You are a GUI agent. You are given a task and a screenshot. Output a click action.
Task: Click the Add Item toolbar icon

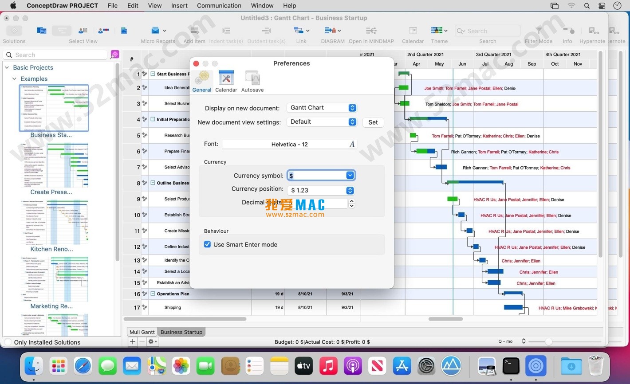pos(194,31)
